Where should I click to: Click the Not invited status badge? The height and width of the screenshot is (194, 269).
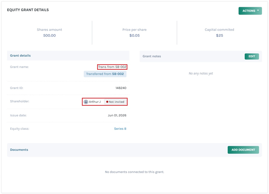115,102
